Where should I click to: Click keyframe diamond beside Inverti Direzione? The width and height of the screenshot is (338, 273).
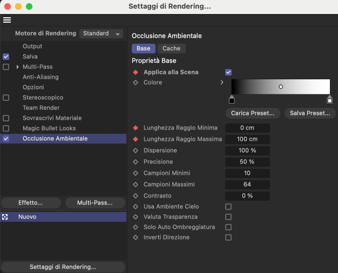pyautogui.click(x=136, y=237)
